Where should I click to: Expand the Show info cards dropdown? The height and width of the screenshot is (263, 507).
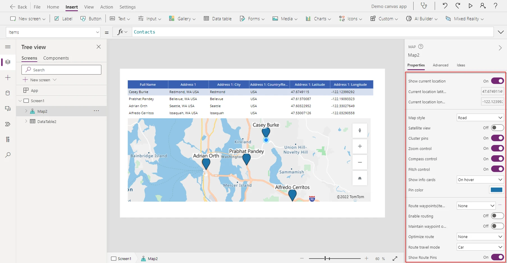tap(480, 180)
